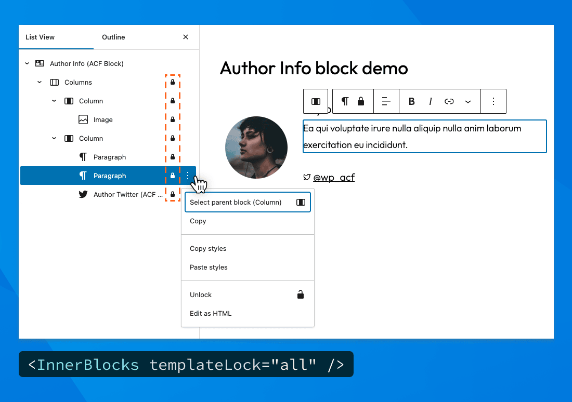Toggle the lock icon in block toolbar
Screen dimensions: 572x402
pyautogui.click(x=360, y=101)
